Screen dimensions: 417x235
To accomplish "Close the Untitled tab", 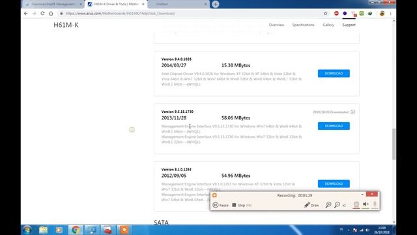I will pyautogui.click(x=206, y=4).
